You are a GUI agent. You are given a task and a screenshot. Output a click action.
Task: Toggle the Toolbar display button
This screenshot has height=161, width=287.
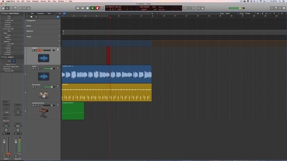tap(15, 8)
